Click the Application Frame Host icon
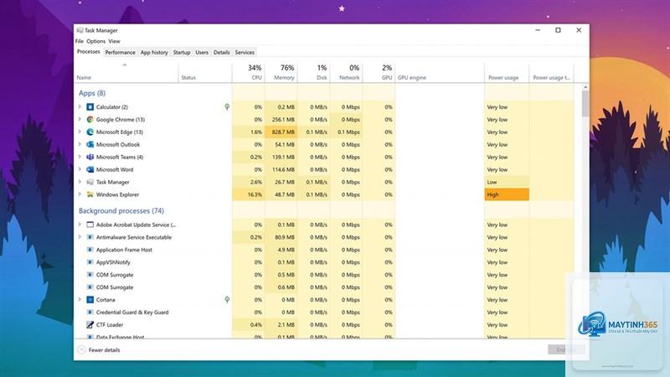Screen dimensions: 670x377 (x=90, y=250)
